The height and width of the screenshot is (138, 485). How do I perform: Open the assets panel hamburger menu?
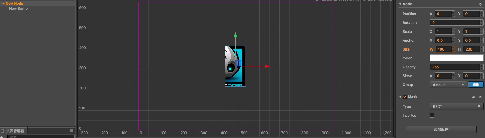click(71, 131)
